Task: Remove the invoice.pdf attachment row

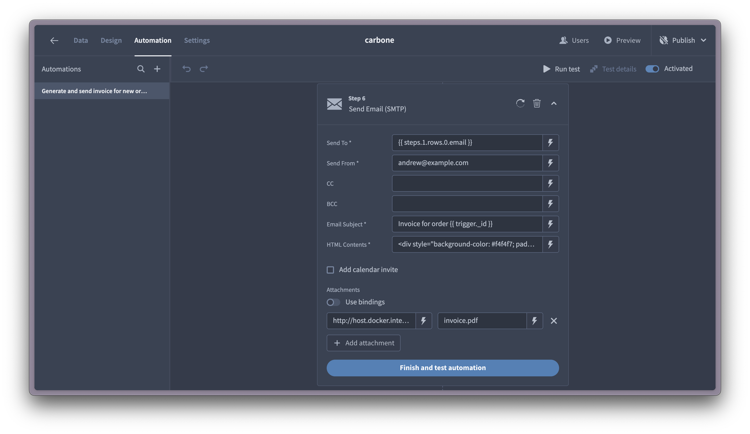Action: 554,321
